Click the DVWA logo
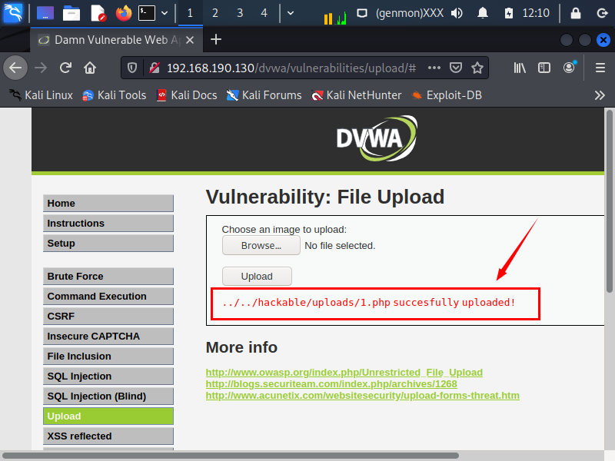Viewport: 615px width, 461px height. click(x=377, y=138)
